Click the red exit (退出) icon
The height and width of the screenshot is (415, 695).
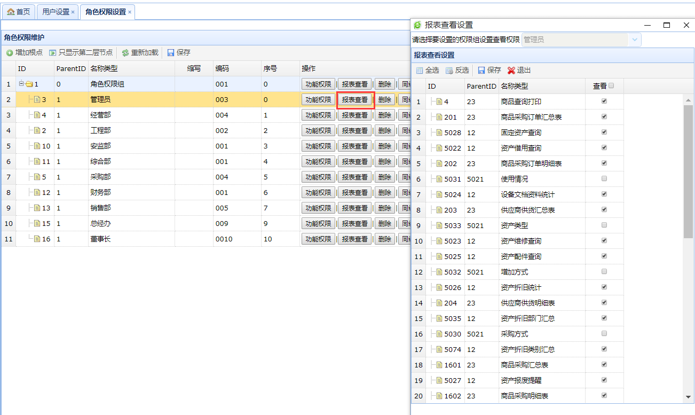click(511, 71)
